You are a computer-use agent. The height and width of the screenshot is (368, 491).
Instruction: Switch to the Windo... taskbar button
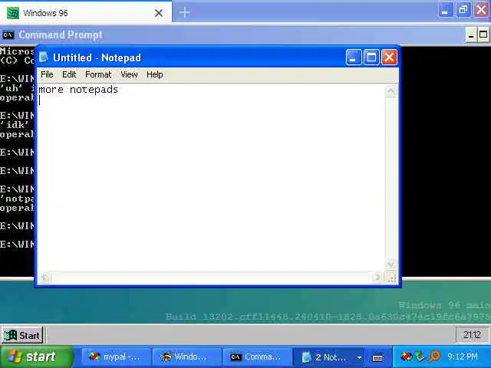point(186,356)
